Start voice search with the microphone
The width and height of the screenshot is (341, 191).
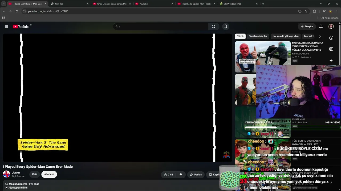(x=226, y=27)
